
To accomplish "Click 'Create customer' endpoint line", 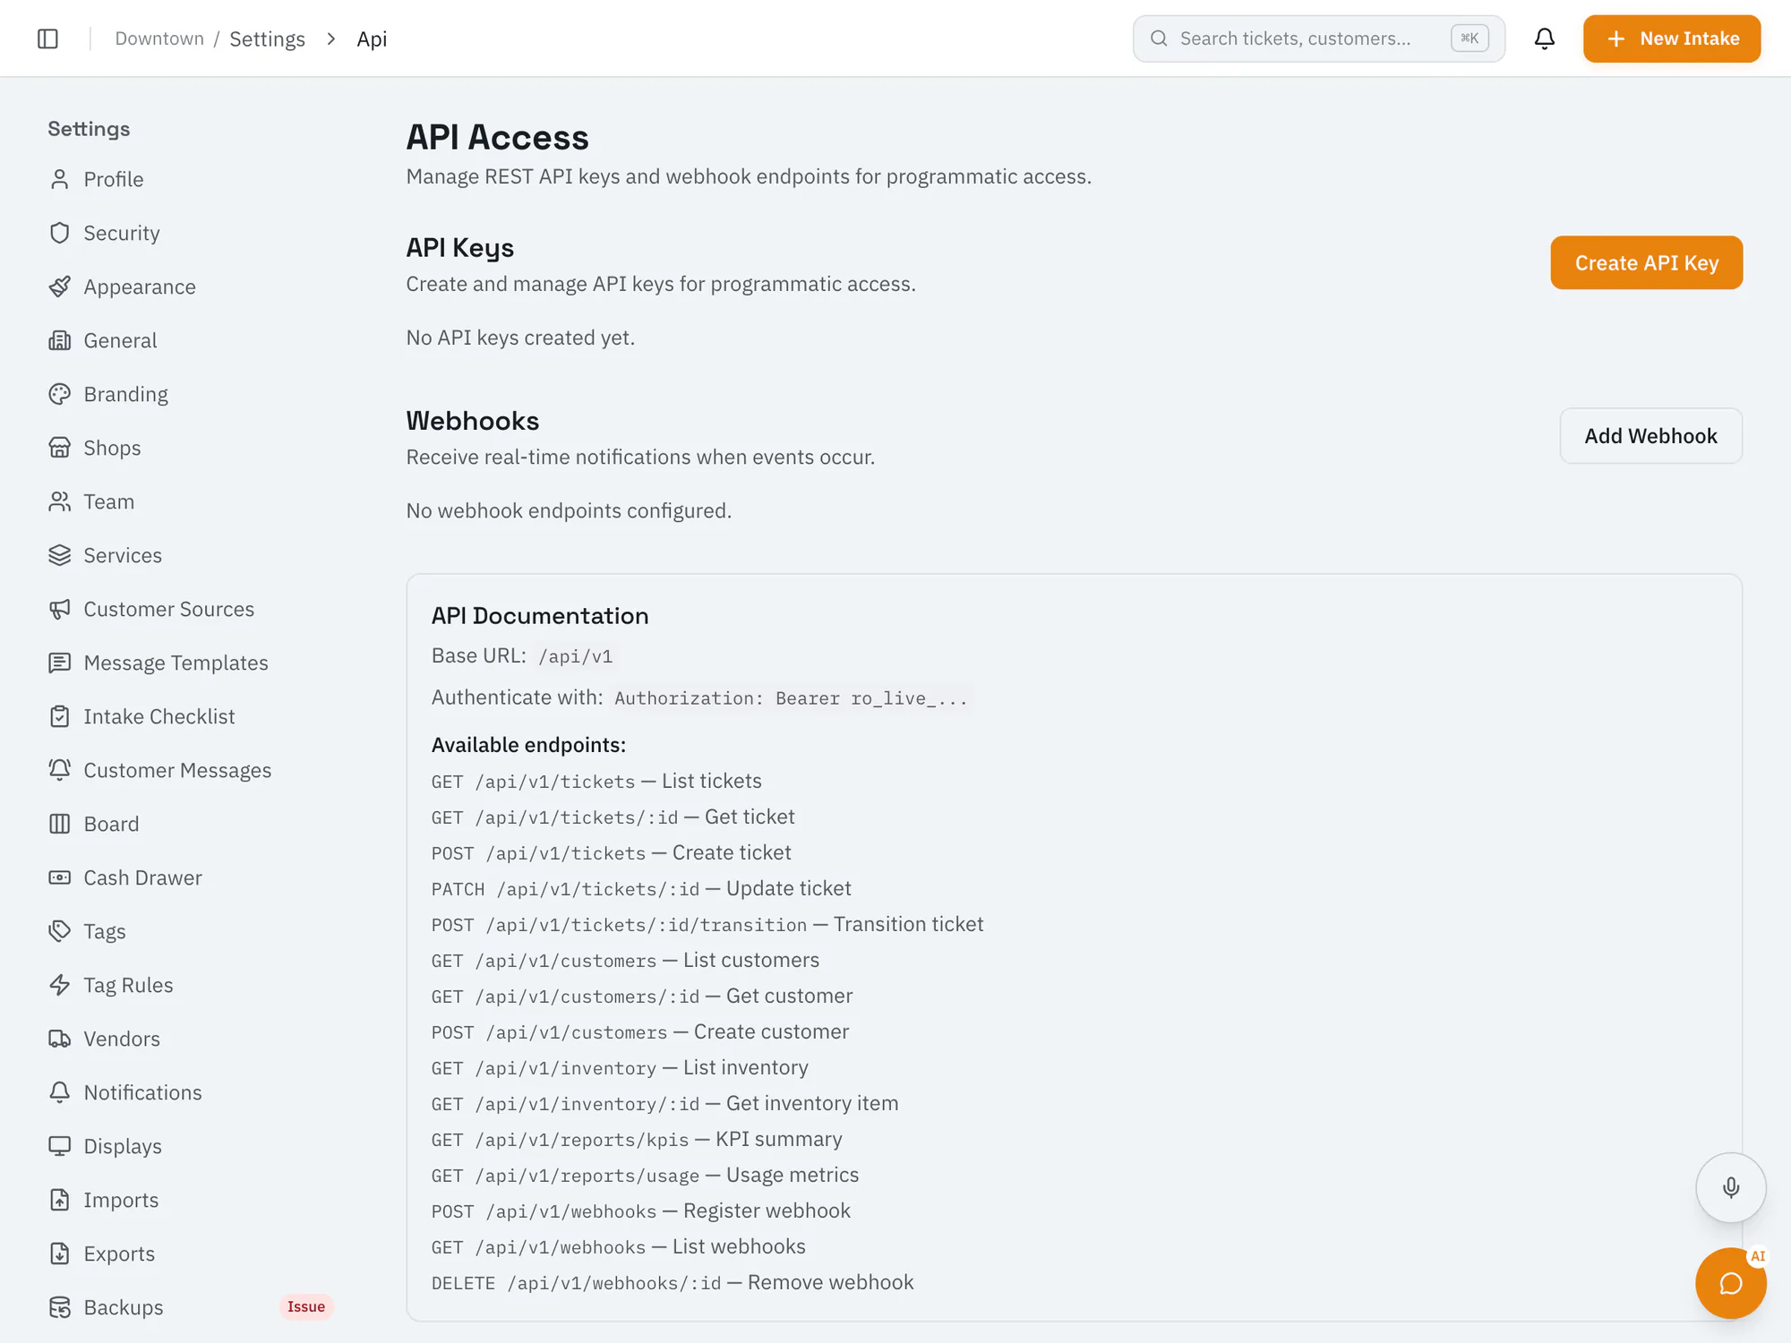I will point(640,1032).
